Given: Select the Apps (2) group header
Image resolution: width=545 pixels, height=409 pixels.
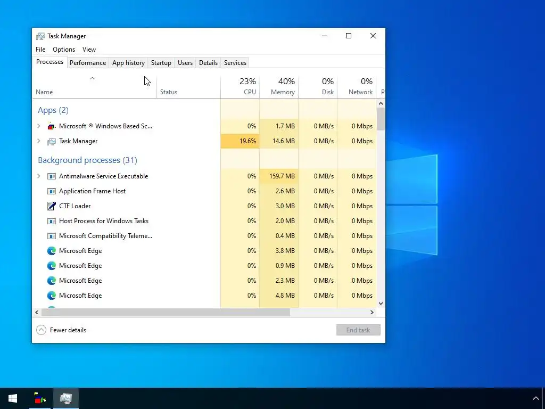Looking at the screenshot, I should click(53, 110).
